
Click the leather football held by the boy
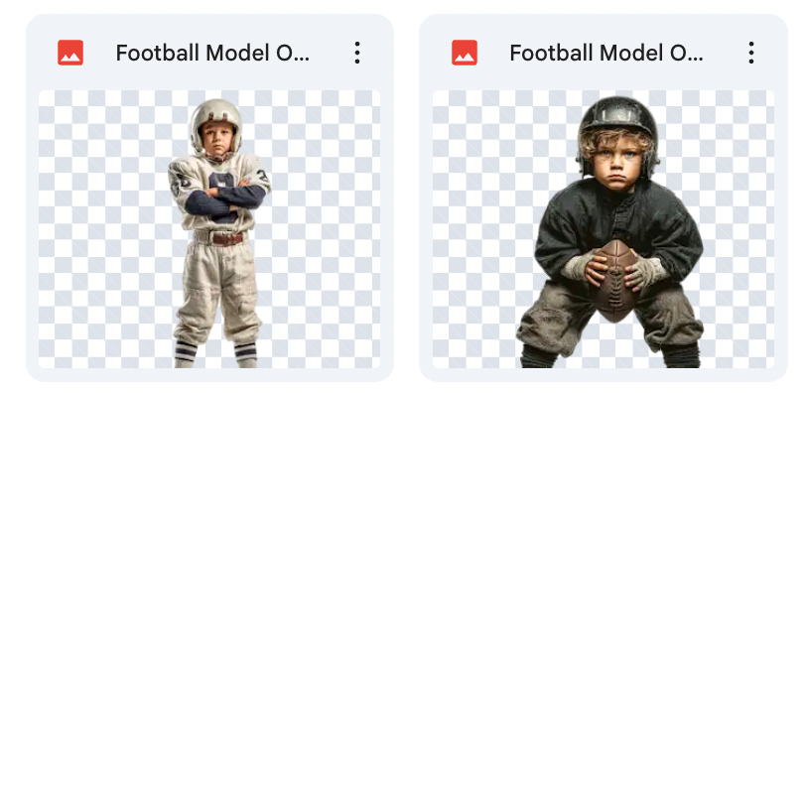pos(614,280)
